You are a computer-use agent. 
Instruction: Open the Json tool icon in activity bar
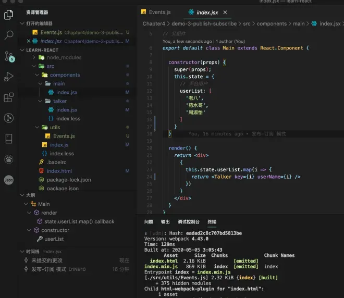click(x=8, y=180)
